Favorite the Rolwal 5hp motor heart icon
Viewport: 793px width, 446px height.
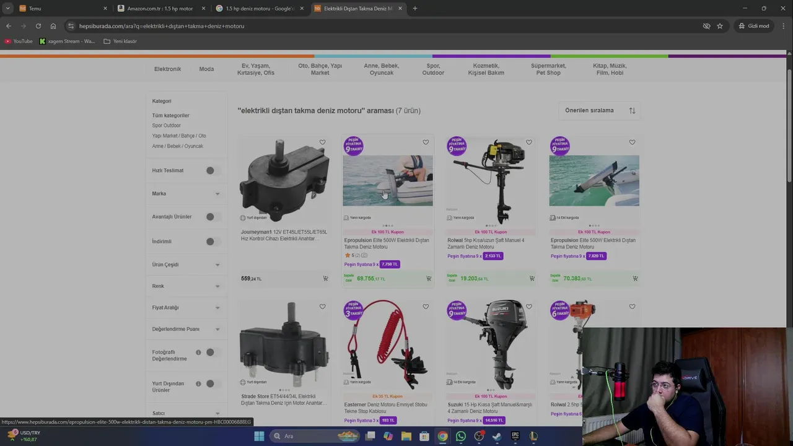pyautogui.click(x=529, y=142)
